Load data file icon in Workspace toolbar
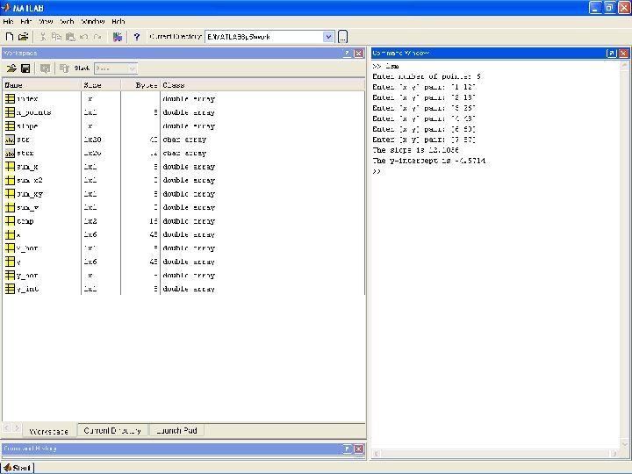The image size is (632, 474). point(11,68)
